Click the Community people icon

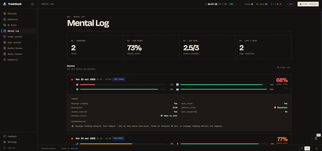click(5, 60)
